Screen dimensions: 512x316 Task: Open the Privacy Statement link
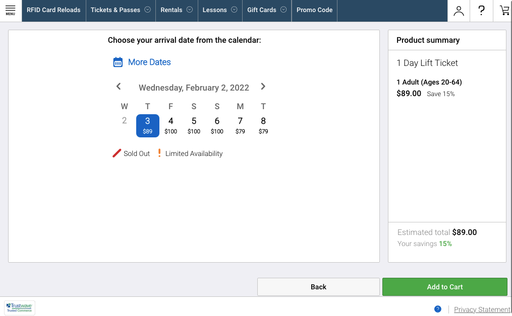point(482,309)
